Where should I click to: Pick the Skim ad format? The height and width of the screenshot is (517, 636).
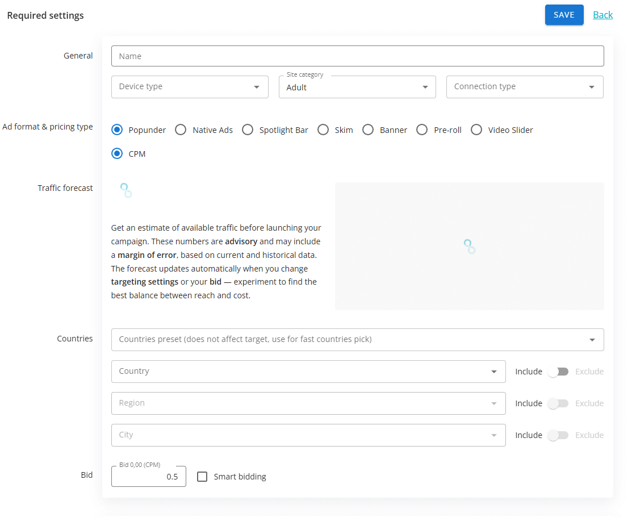pyautogui.click(x=323, y=130)
